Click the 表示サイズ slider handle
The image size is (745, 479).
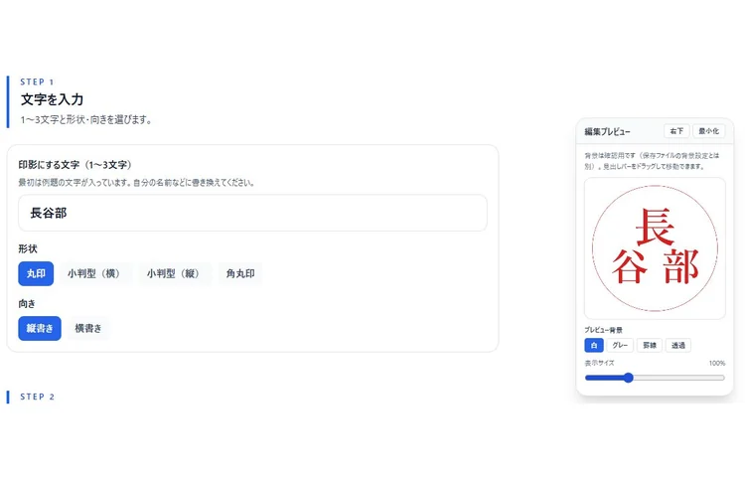tap(628, 378)
